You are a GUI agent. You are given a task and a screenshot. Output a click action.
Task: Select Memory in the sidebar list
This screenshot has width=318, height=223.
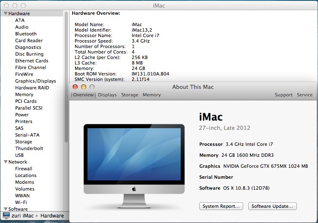(x=24, y=94)
